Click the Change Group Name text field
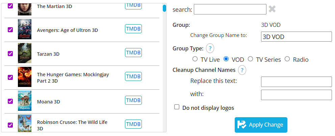335x136 pixels. click(x=296, y=37)
